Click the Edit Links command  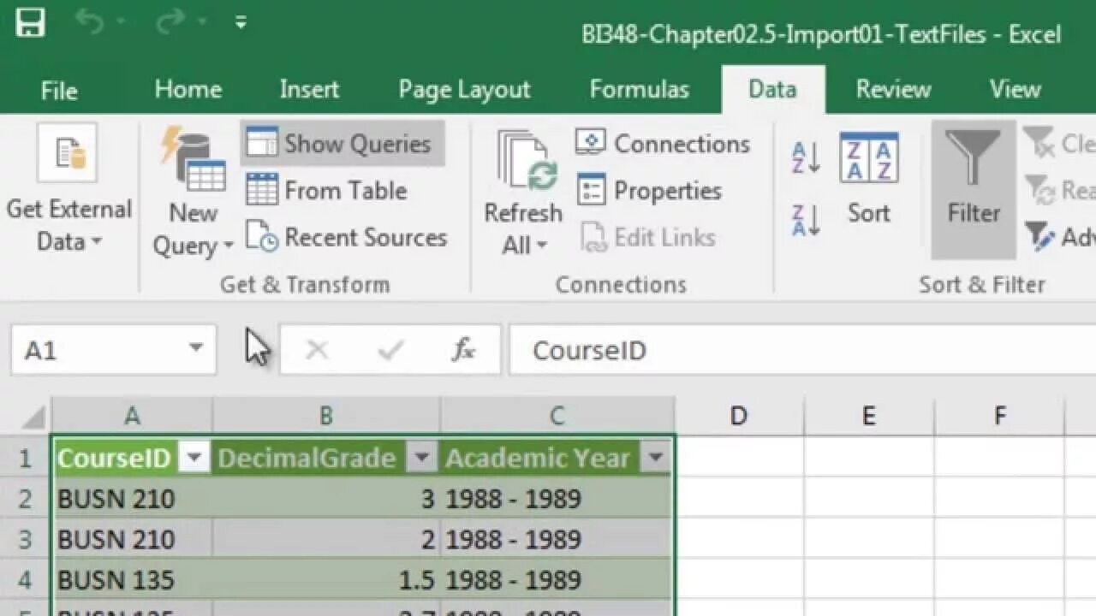coord(648,237)
